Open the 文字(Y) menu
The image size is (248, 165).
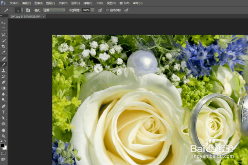(x=63, y=3)
